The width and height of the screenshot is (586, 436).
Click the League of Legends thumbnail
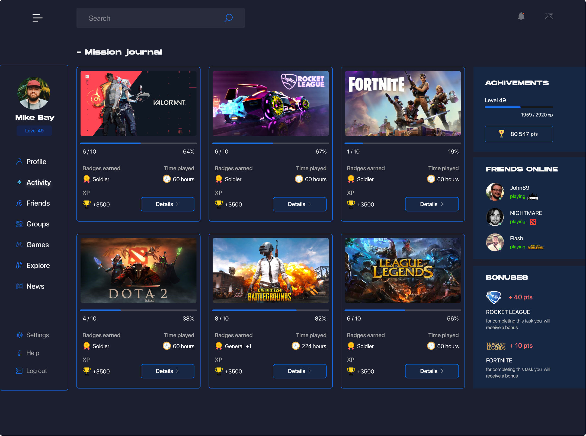[x=402, y=270]
